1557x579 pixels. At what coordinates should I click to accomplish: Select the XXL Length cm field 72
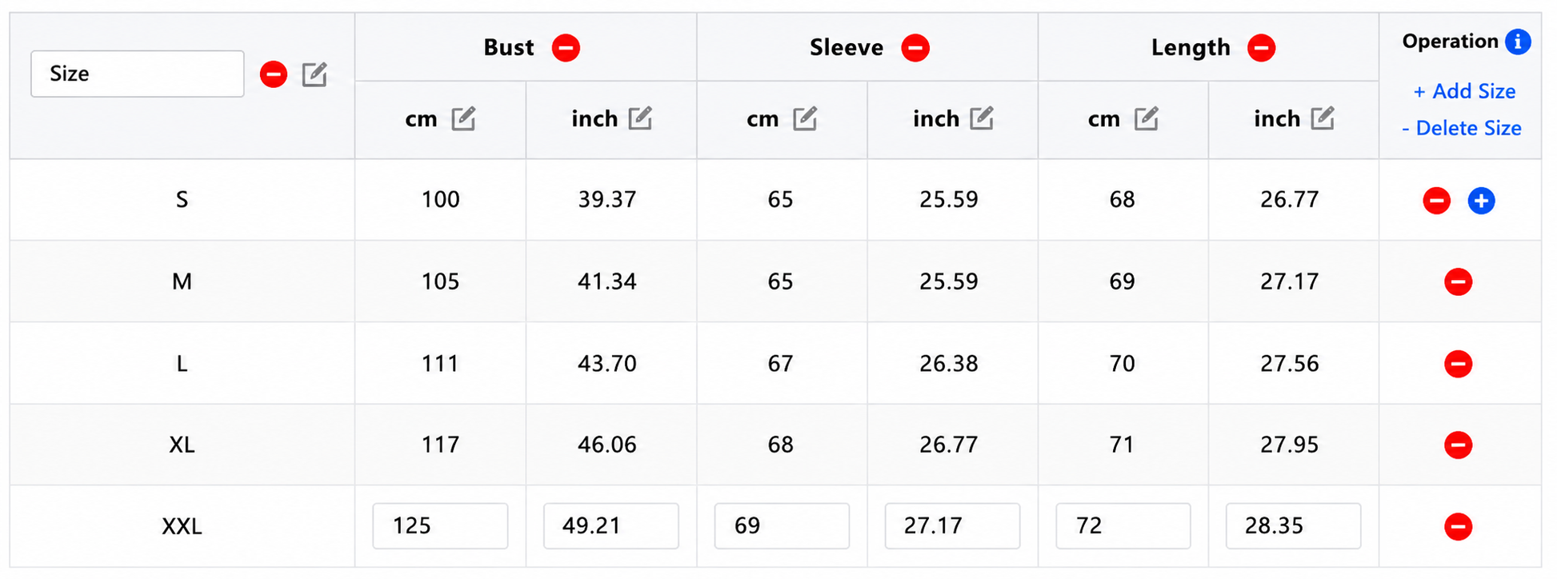coord(1123,525)
